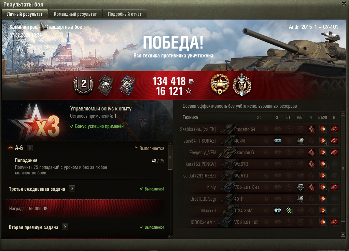Screen dimensions: 349x251
Task: Click the shield and sword achievement medal
Action: [242, 85]
